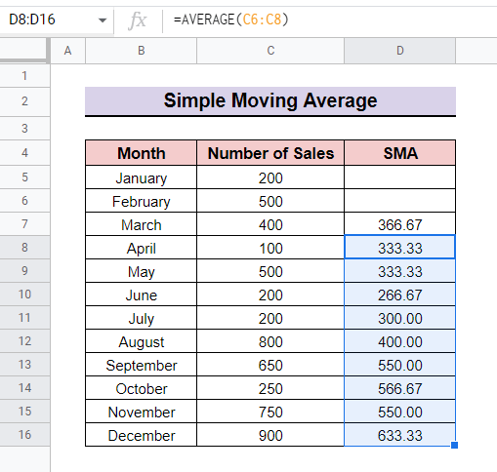Select row 3 header
Screen dimensions: 497x472
point(24,129)
